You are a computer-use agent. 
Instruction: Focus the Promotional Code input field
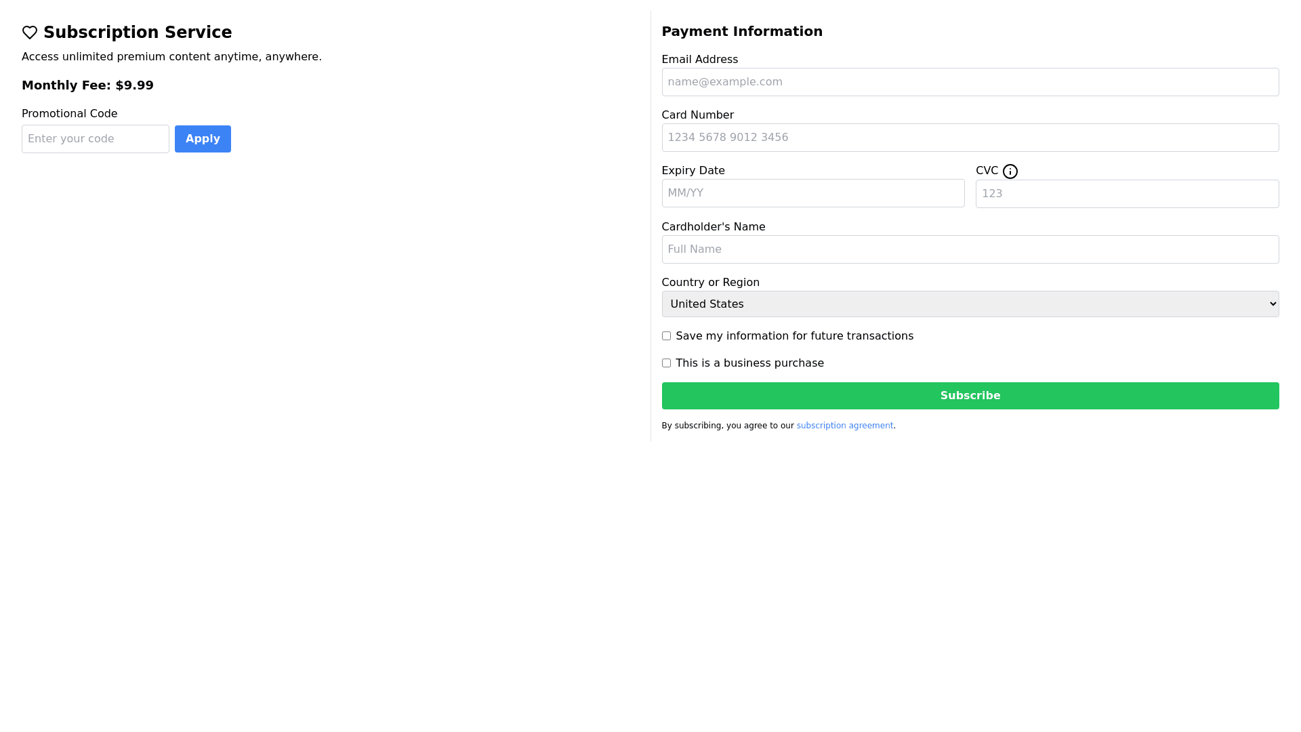click(x=96, y=139)
